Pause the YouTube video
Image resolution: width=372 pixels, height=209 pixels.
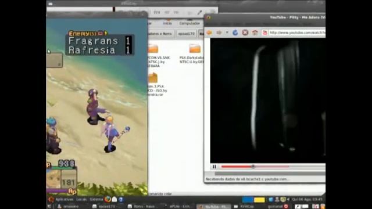click(x=214, y=167)
